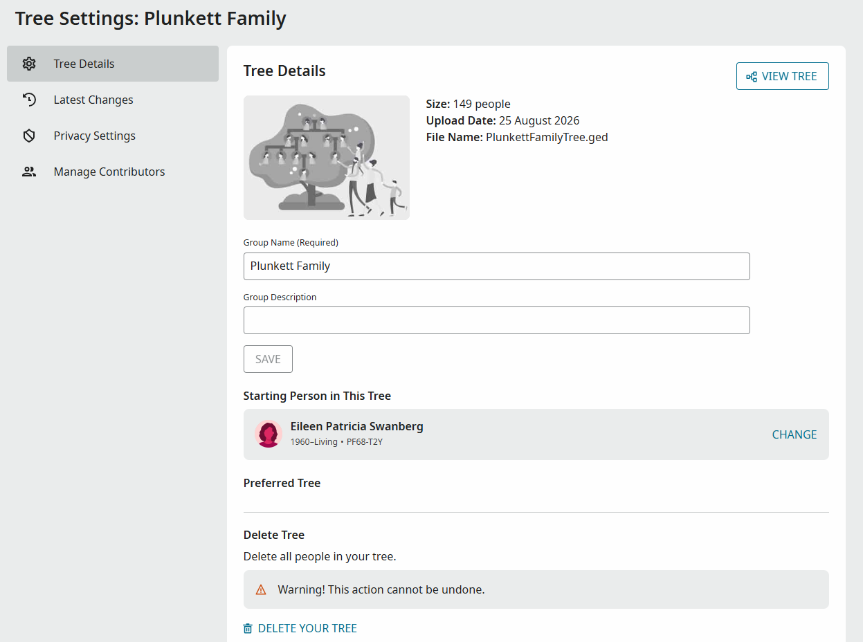Click Eileen Patricia Swanberg's avatar portrait

[x=268, y=434]
